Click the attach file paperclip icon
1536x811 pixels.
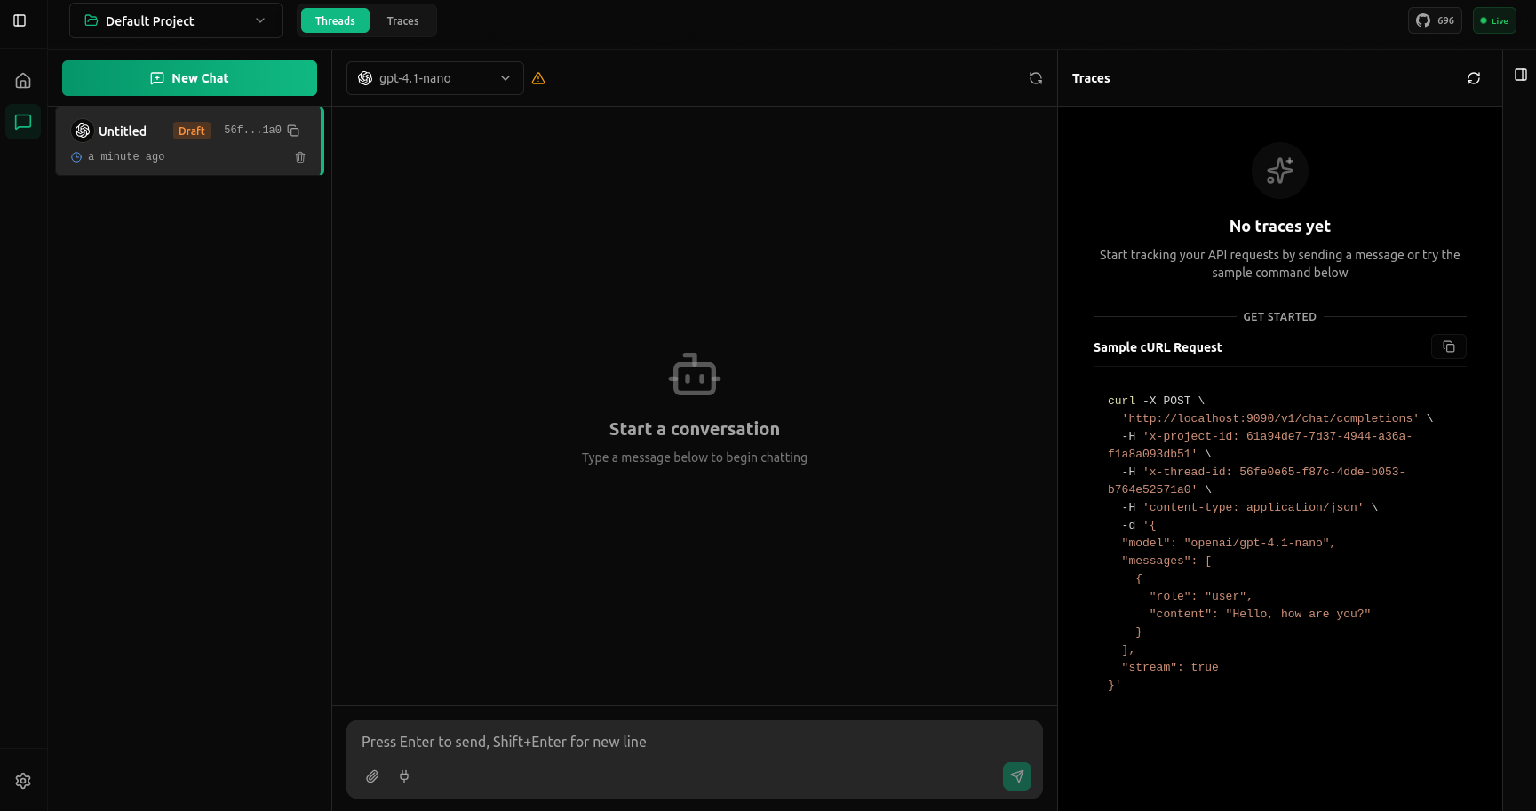(372, 776)
